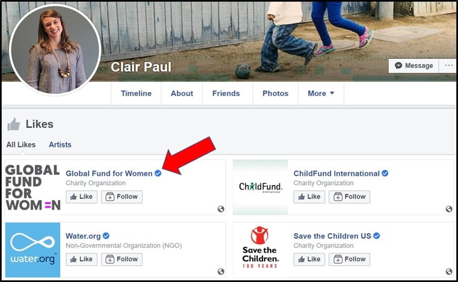Follow the Water.org page
Viewport: 458px width, 282px height.
[121, 259]
